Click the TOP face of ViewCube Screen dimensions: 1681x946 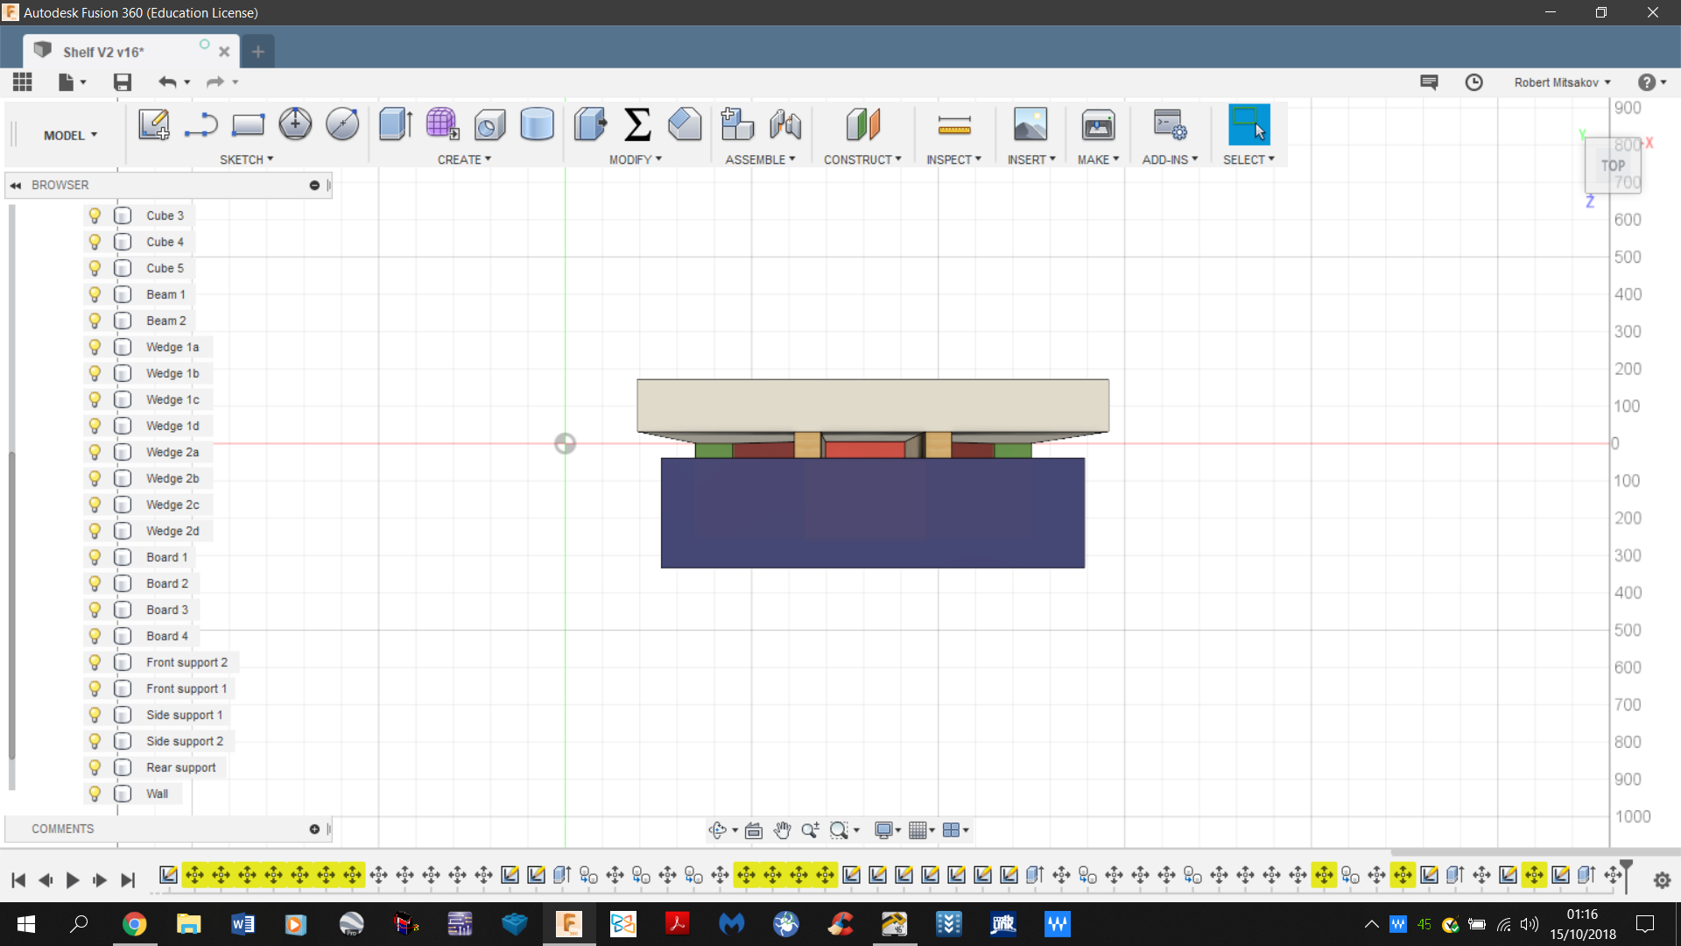[x=1613, y=166]
